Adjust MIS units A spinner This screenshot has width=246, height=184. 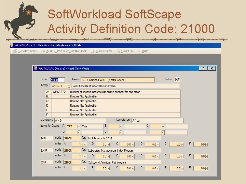tap(85, 144)
